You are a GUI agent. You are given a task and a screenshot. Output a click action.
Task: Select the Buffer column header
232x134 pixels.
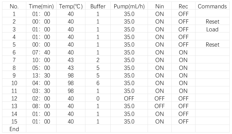(98, 6)
